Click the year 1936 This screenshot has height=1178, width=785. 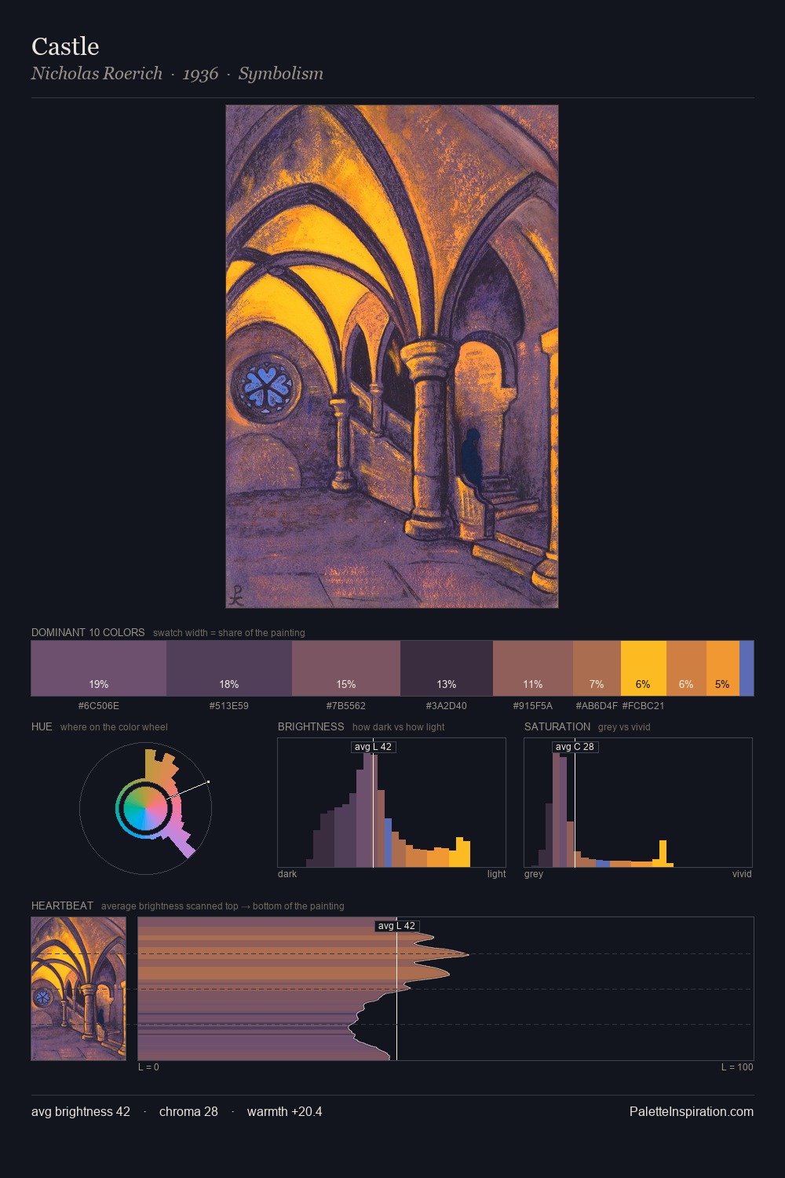click(x=200, y=74)
